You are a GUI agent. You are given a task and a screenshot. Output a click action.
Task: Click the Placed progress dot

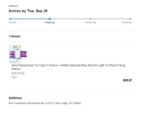tap(10, 19)
